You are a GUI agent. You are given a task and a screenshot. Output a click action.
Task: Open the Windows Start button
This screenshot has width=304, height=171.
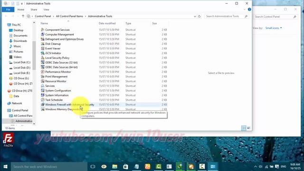tap(5, 167)
